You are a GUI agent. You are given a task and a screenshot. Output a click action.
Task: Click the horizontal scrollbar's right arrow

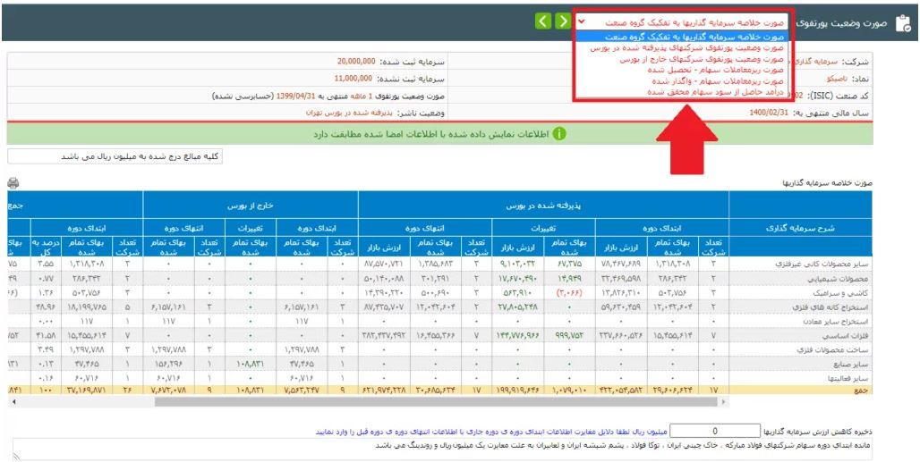click(723, 402)
